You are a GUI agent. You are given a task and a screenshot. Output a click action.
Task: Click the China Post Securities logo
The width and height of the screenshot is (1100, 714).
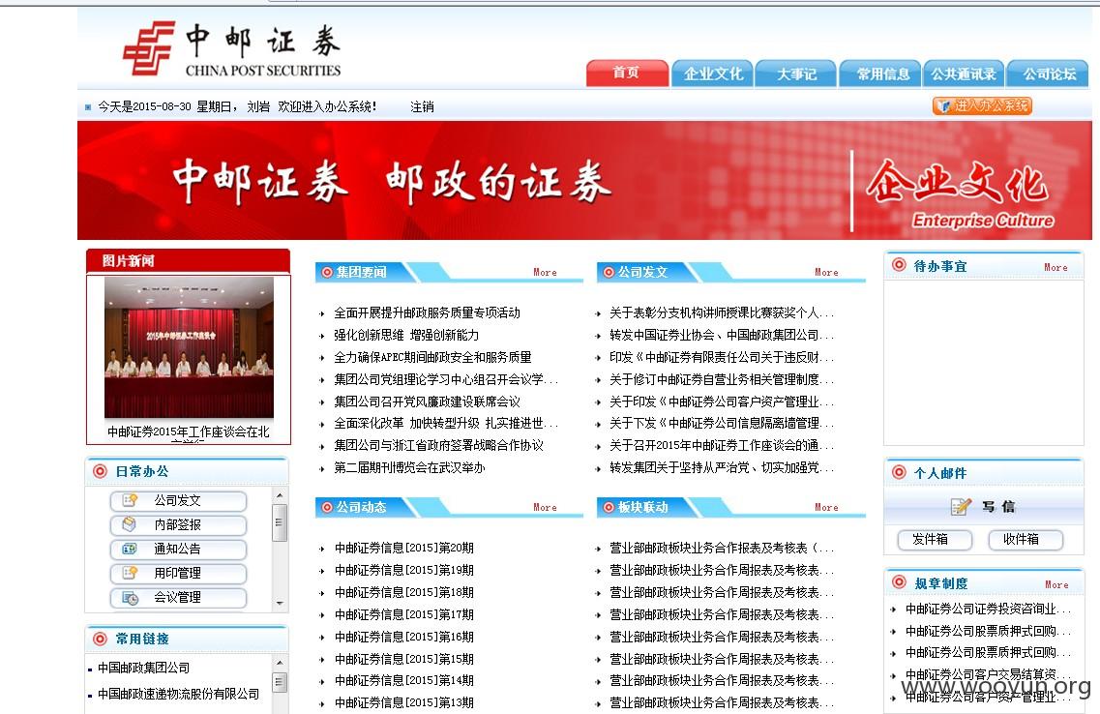coord(231,49)
